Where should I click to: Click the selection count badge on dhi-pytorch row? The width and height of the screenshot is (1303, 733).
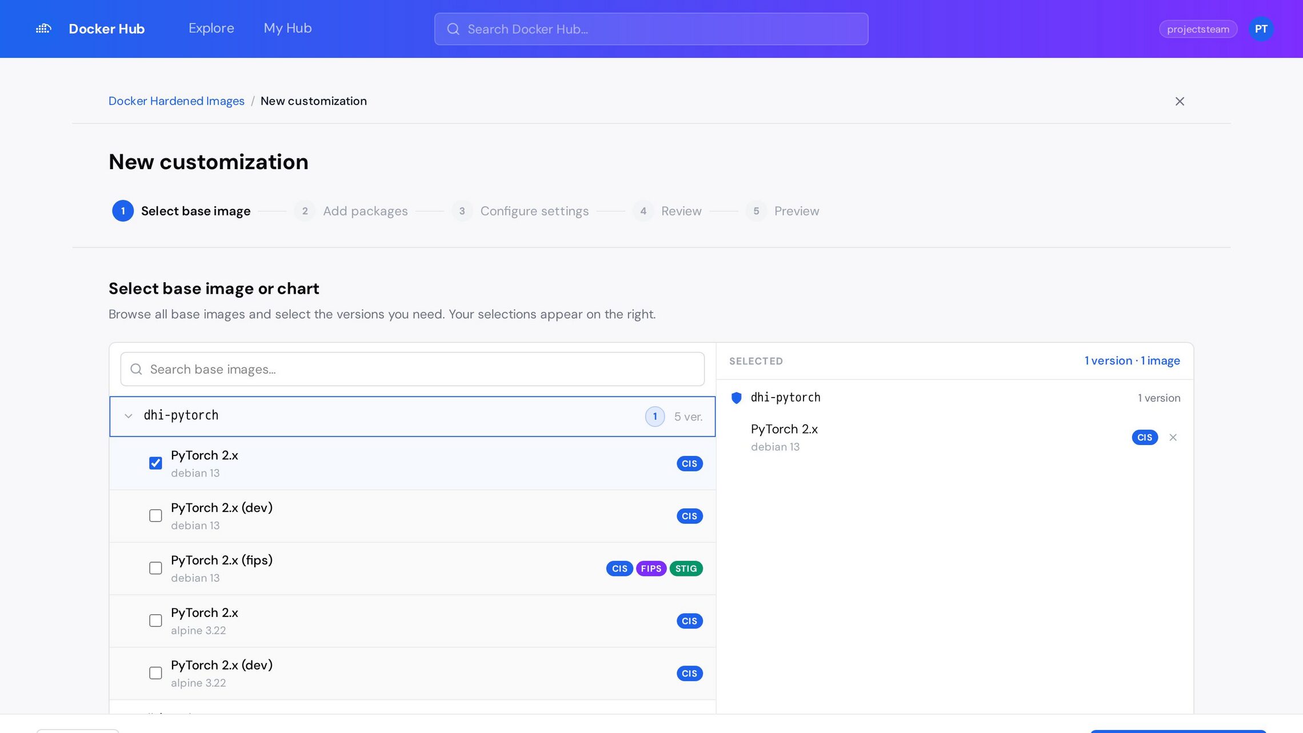(655, 416)
